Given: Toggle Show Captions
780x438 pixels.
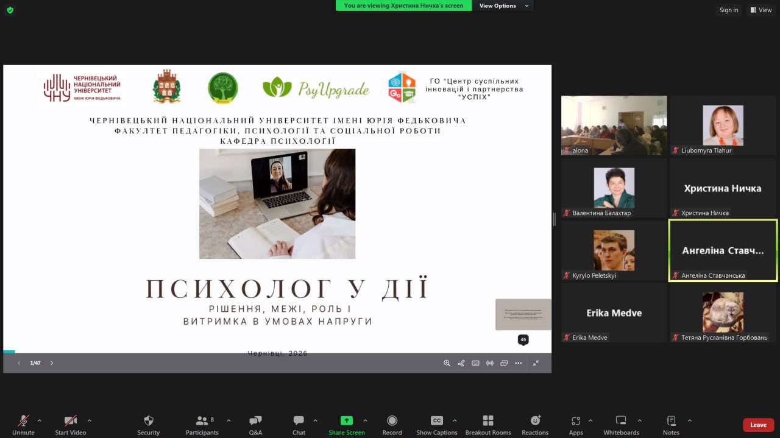Looking at the screenshot, I should click(x=436, y=425).
